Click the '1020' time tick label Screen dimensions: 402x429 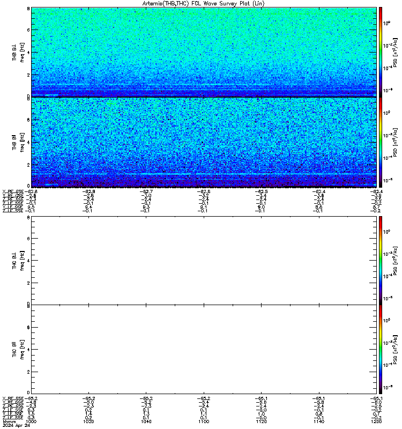[x=88, y=421]
